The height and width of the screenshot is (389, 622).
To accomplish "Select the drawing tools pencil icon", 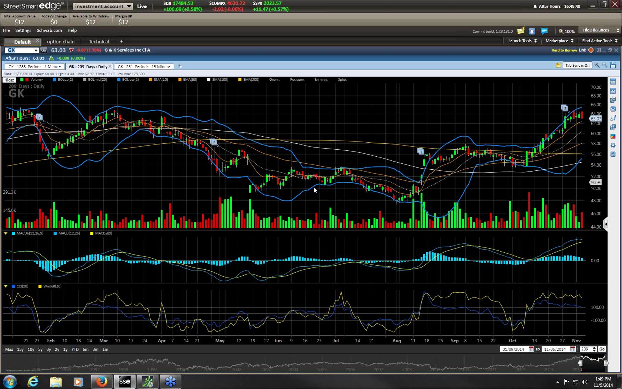I will (613, 118).
